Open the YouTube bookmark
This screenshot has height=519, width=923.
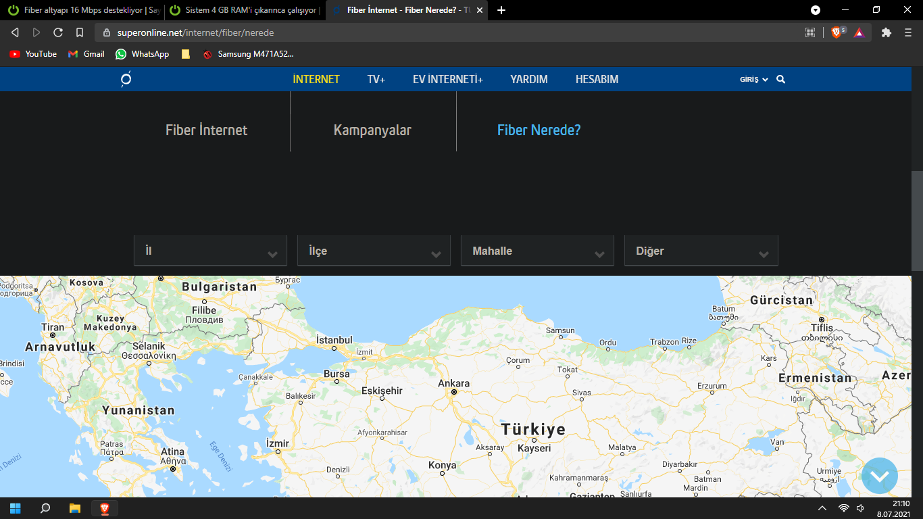coord(33,54)
